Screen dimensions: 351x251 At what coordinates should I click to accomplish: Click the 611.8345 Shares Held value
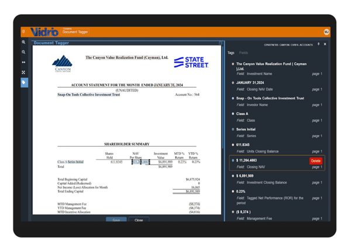click(x=116, y=162)
